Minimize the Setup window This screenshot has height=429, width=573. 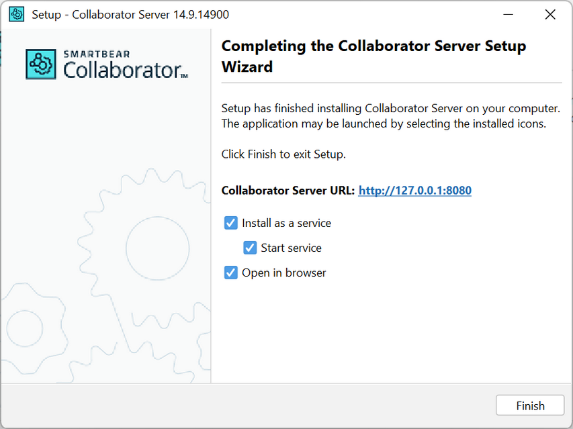coord(508,15)
